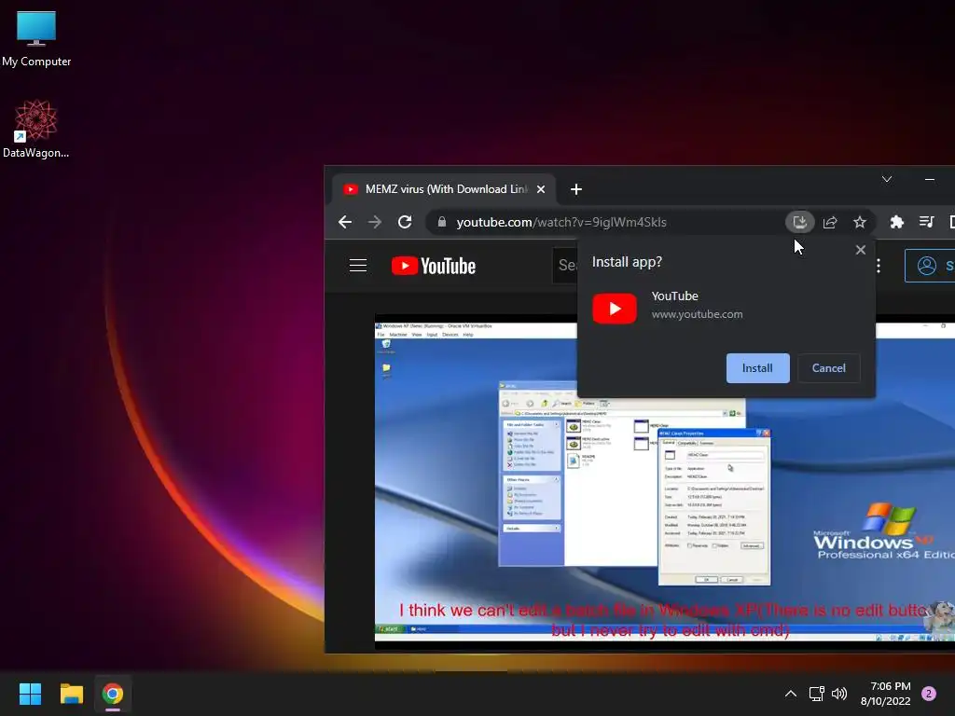This screenshot has height=716, width=955.
Task: Cancel the Install app prompt
Action: [x=828, y=368]
